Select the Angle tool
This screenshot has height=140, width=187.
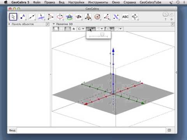tap(107, 17)
